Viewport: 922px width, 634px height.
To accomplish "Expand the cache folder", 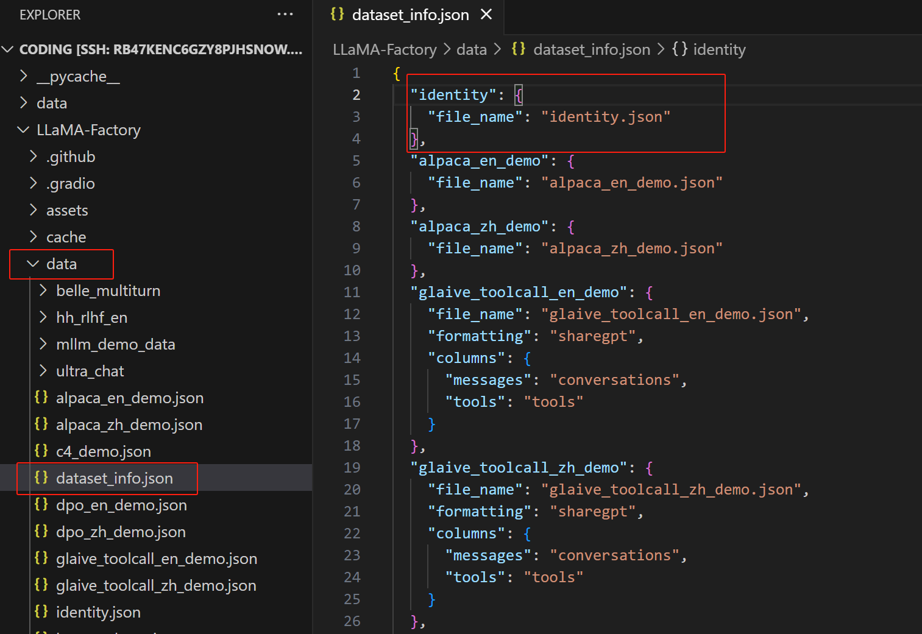I will tap(34, 237).
